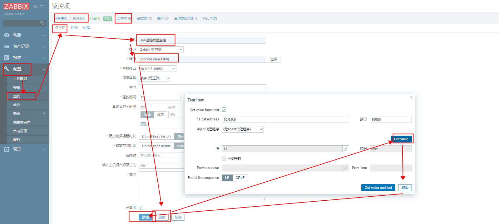
Task: Click the configuration wrench icon
Action: tap(7, 69)
